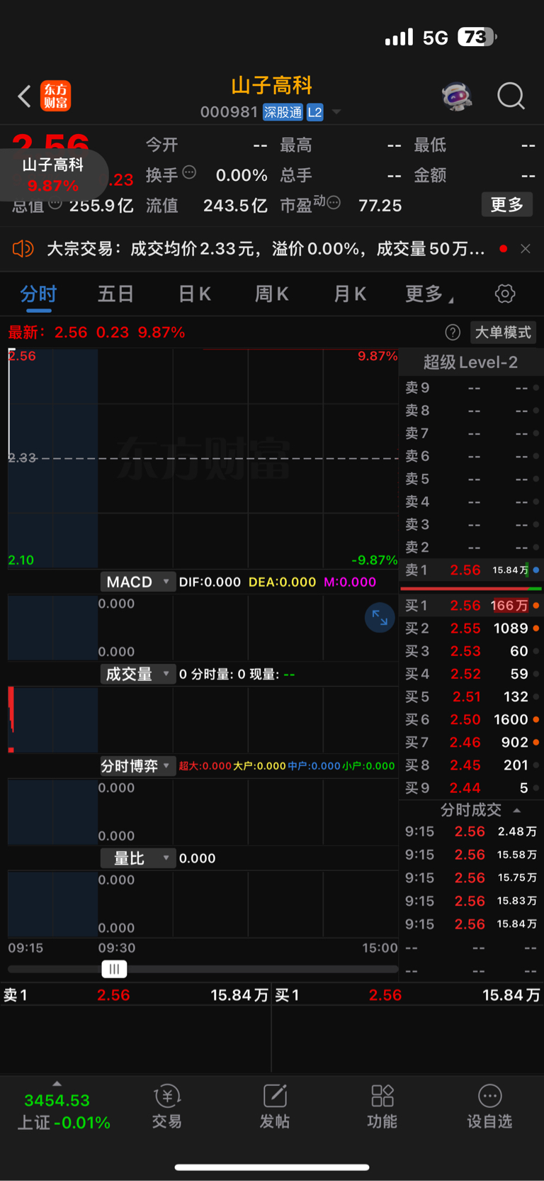Tap the 买1 order row 166万
Image resolution: width=544 pixels, height=1181 pixels.
point(471,606)
